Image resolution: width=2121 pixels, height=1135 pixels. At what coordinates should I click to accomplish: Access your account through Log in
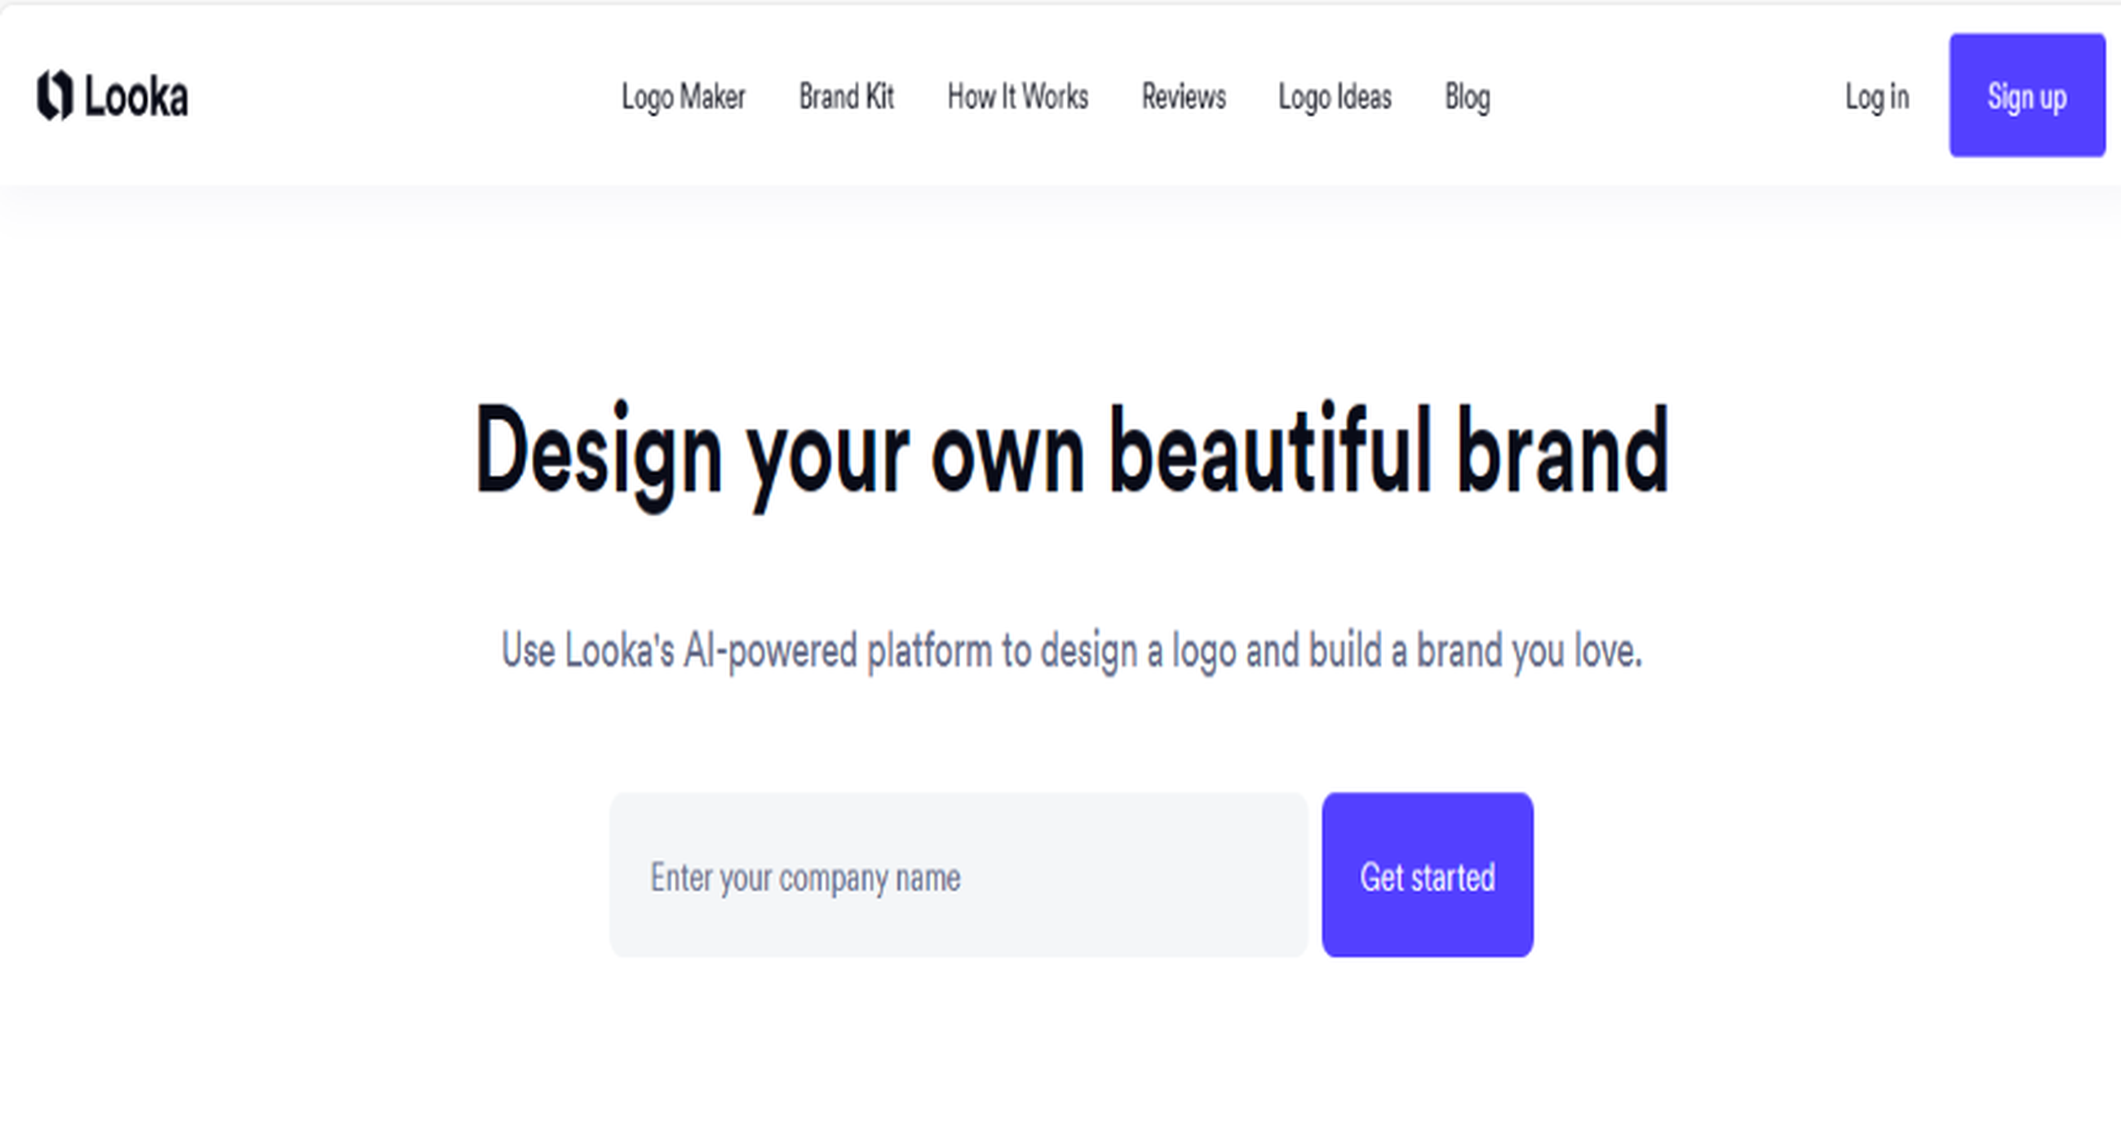(1878, 97)
